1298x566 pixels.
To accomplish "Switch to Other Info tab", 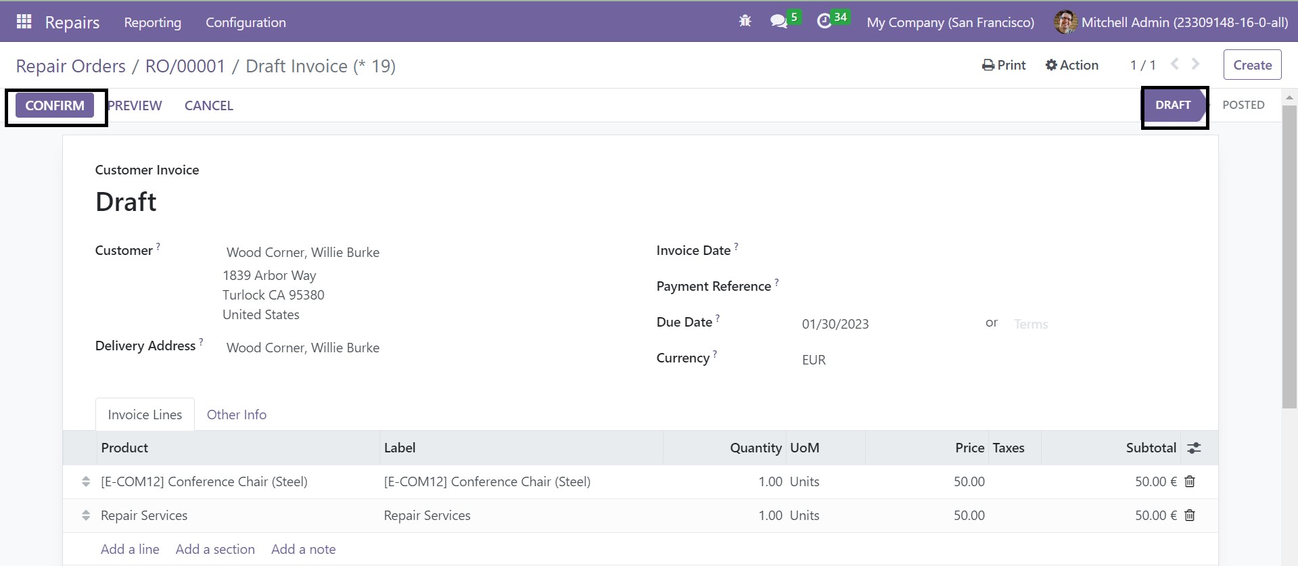I will (237, 415).
